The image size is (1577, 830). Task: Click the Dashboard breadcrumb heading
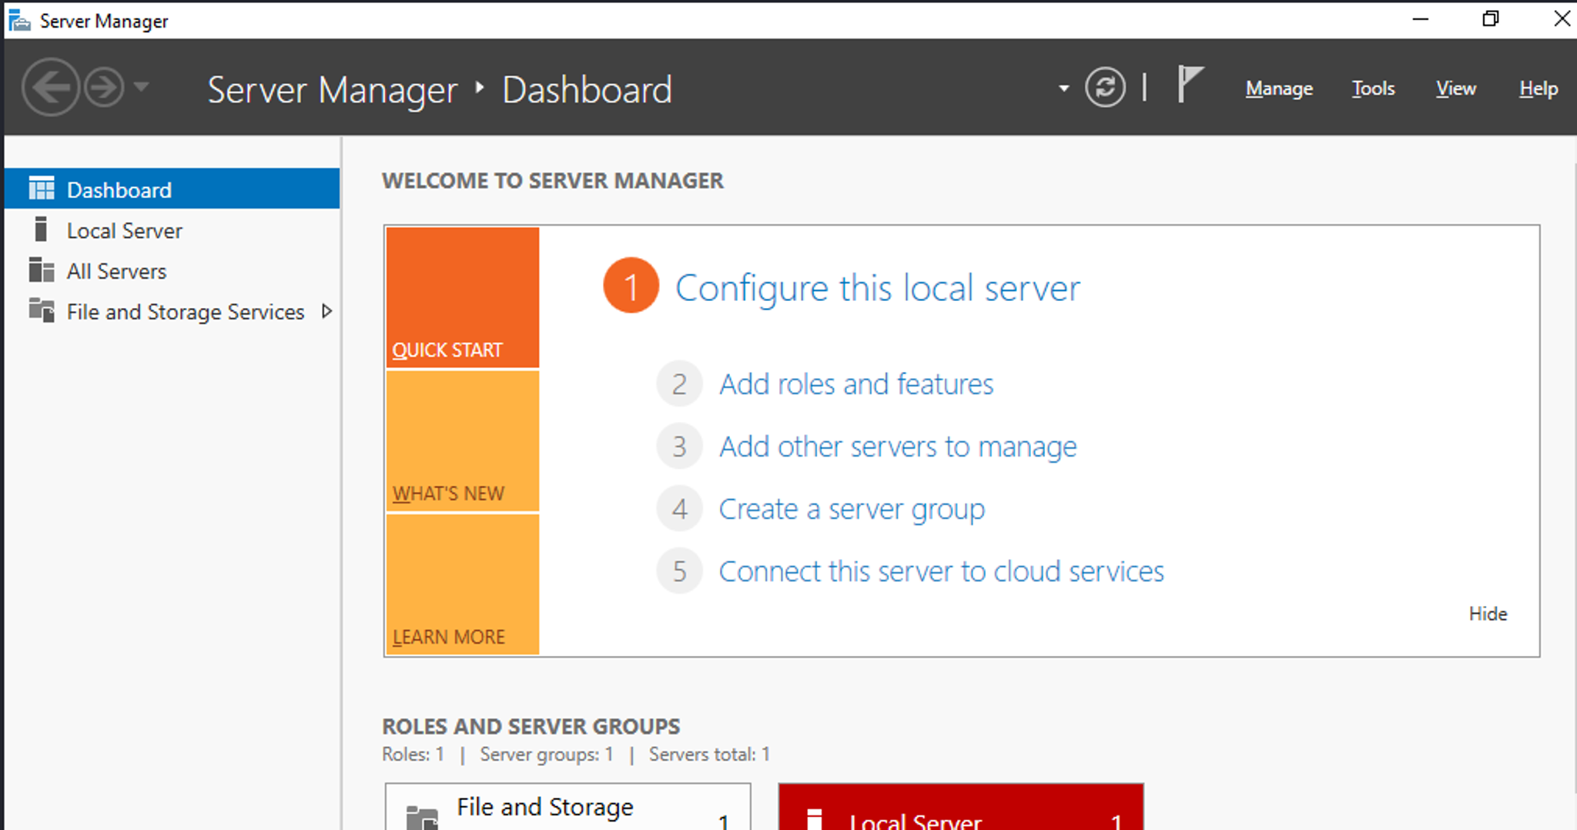[587, 90]
